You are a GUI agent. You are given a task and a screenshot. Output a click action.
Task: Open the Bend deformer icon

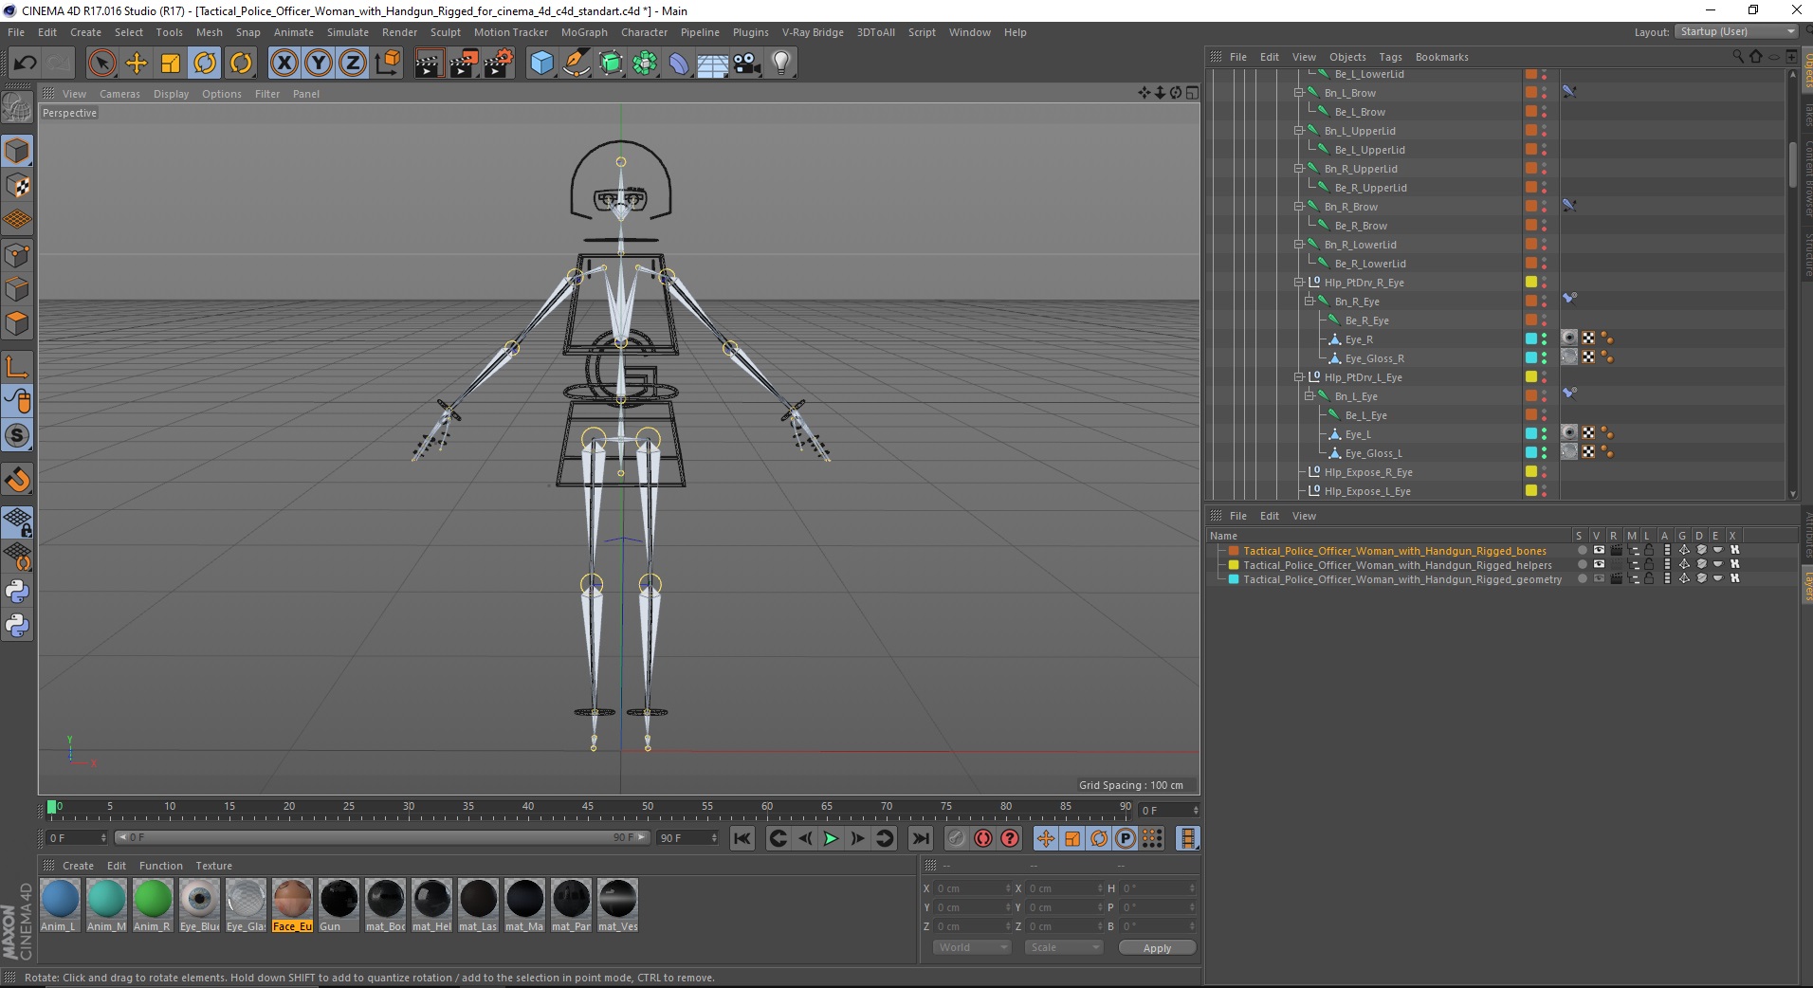point(679,64)
